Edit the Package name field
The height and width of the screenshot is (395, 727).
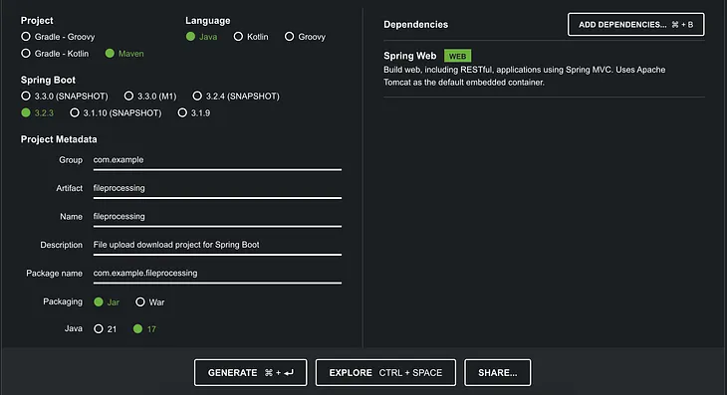point(217,274)
